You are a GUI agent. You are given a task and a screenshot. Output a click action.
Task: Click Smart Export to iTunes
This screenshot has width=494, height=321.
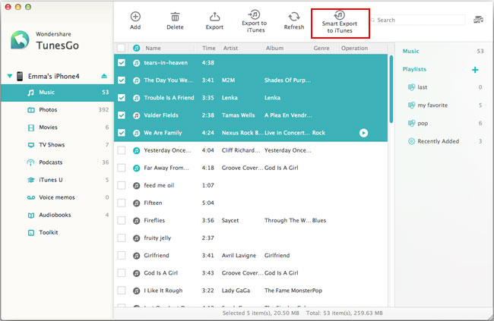coord(340,24)
